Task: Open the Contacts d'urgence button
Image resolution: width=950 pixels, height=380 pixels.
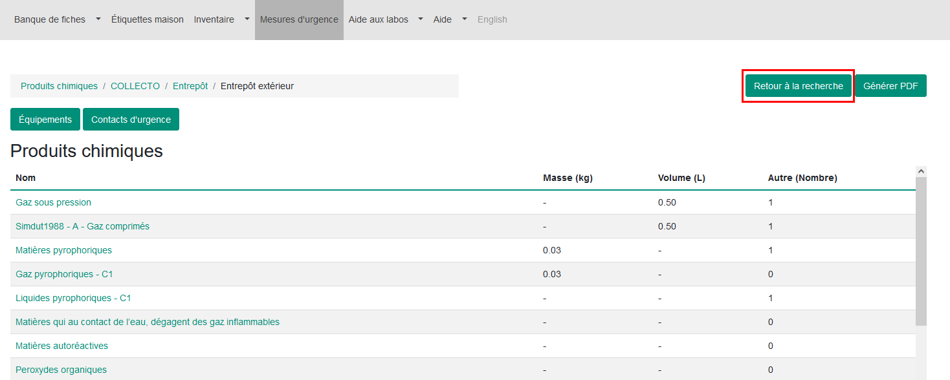Action: click(131, 120)
